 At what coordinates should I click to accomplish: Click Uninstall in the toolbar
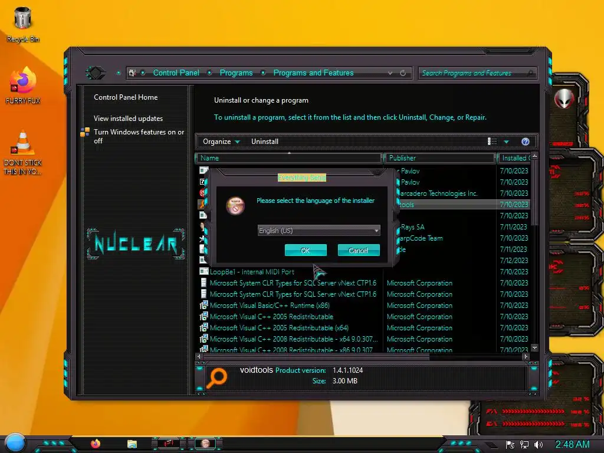(x=265, y=142)
